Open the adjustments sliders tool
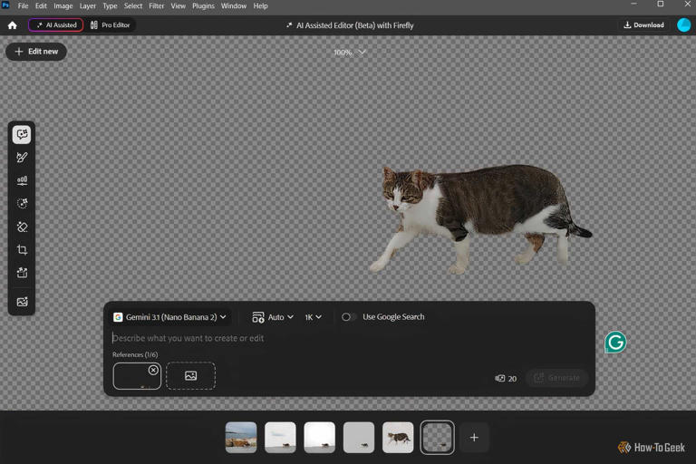 [x=22, y=180]
